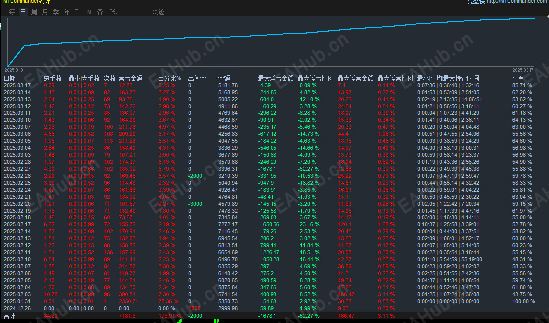
Task: Click the 最大浮亏比例 column header
Action: (x=315, y=78)
